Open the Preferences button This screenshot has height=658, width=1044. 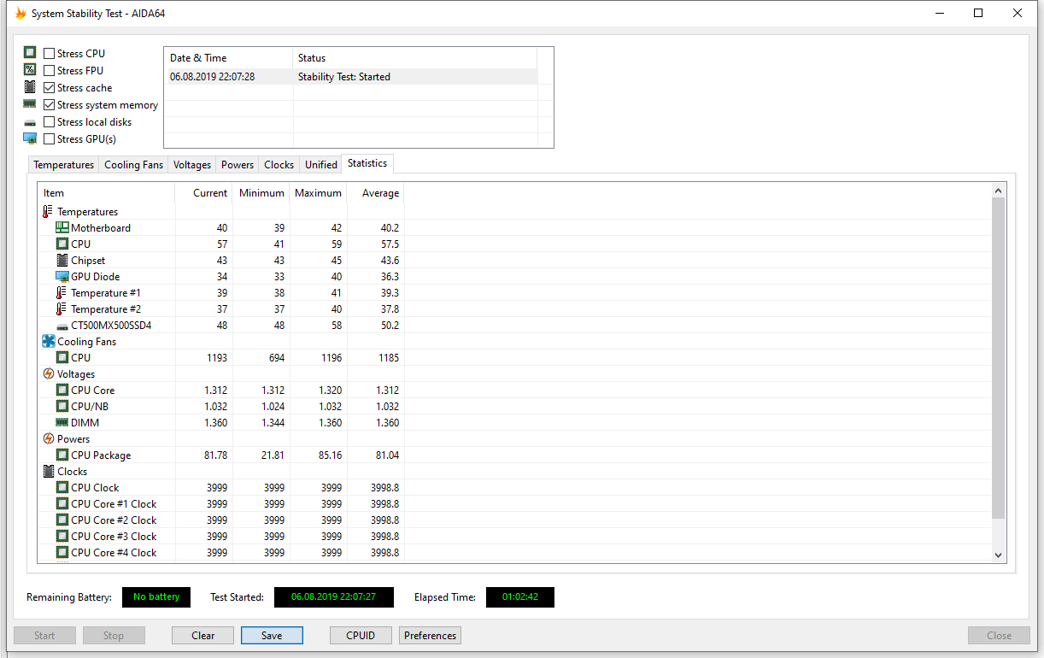tap(431, 636)
